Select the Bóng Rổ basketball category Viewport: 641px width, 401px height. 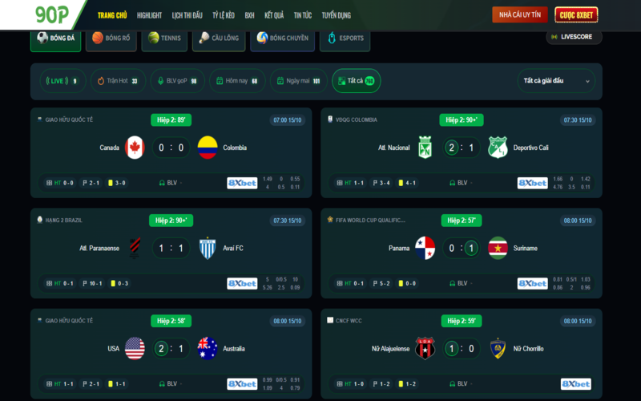click(x=111, y=39)
